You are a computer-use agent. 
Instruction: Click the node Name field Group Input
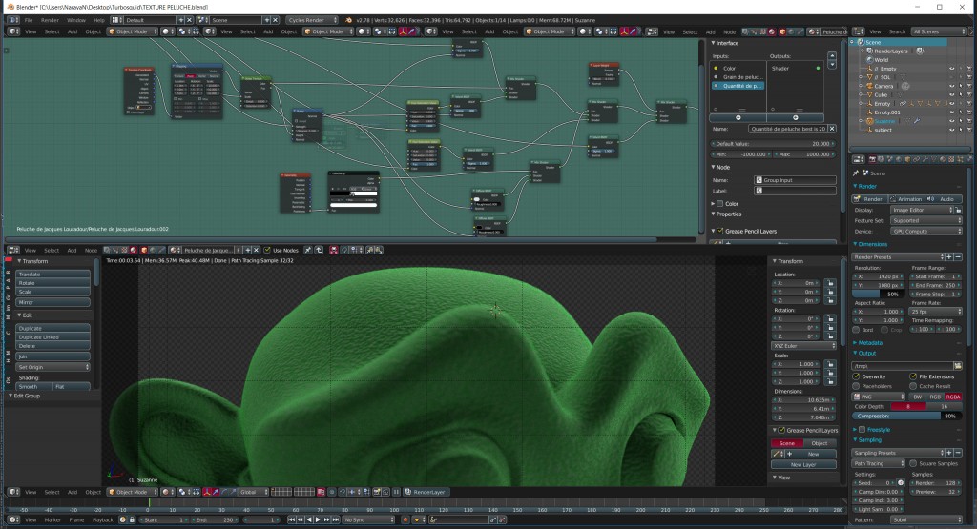[x=796, y=180]
